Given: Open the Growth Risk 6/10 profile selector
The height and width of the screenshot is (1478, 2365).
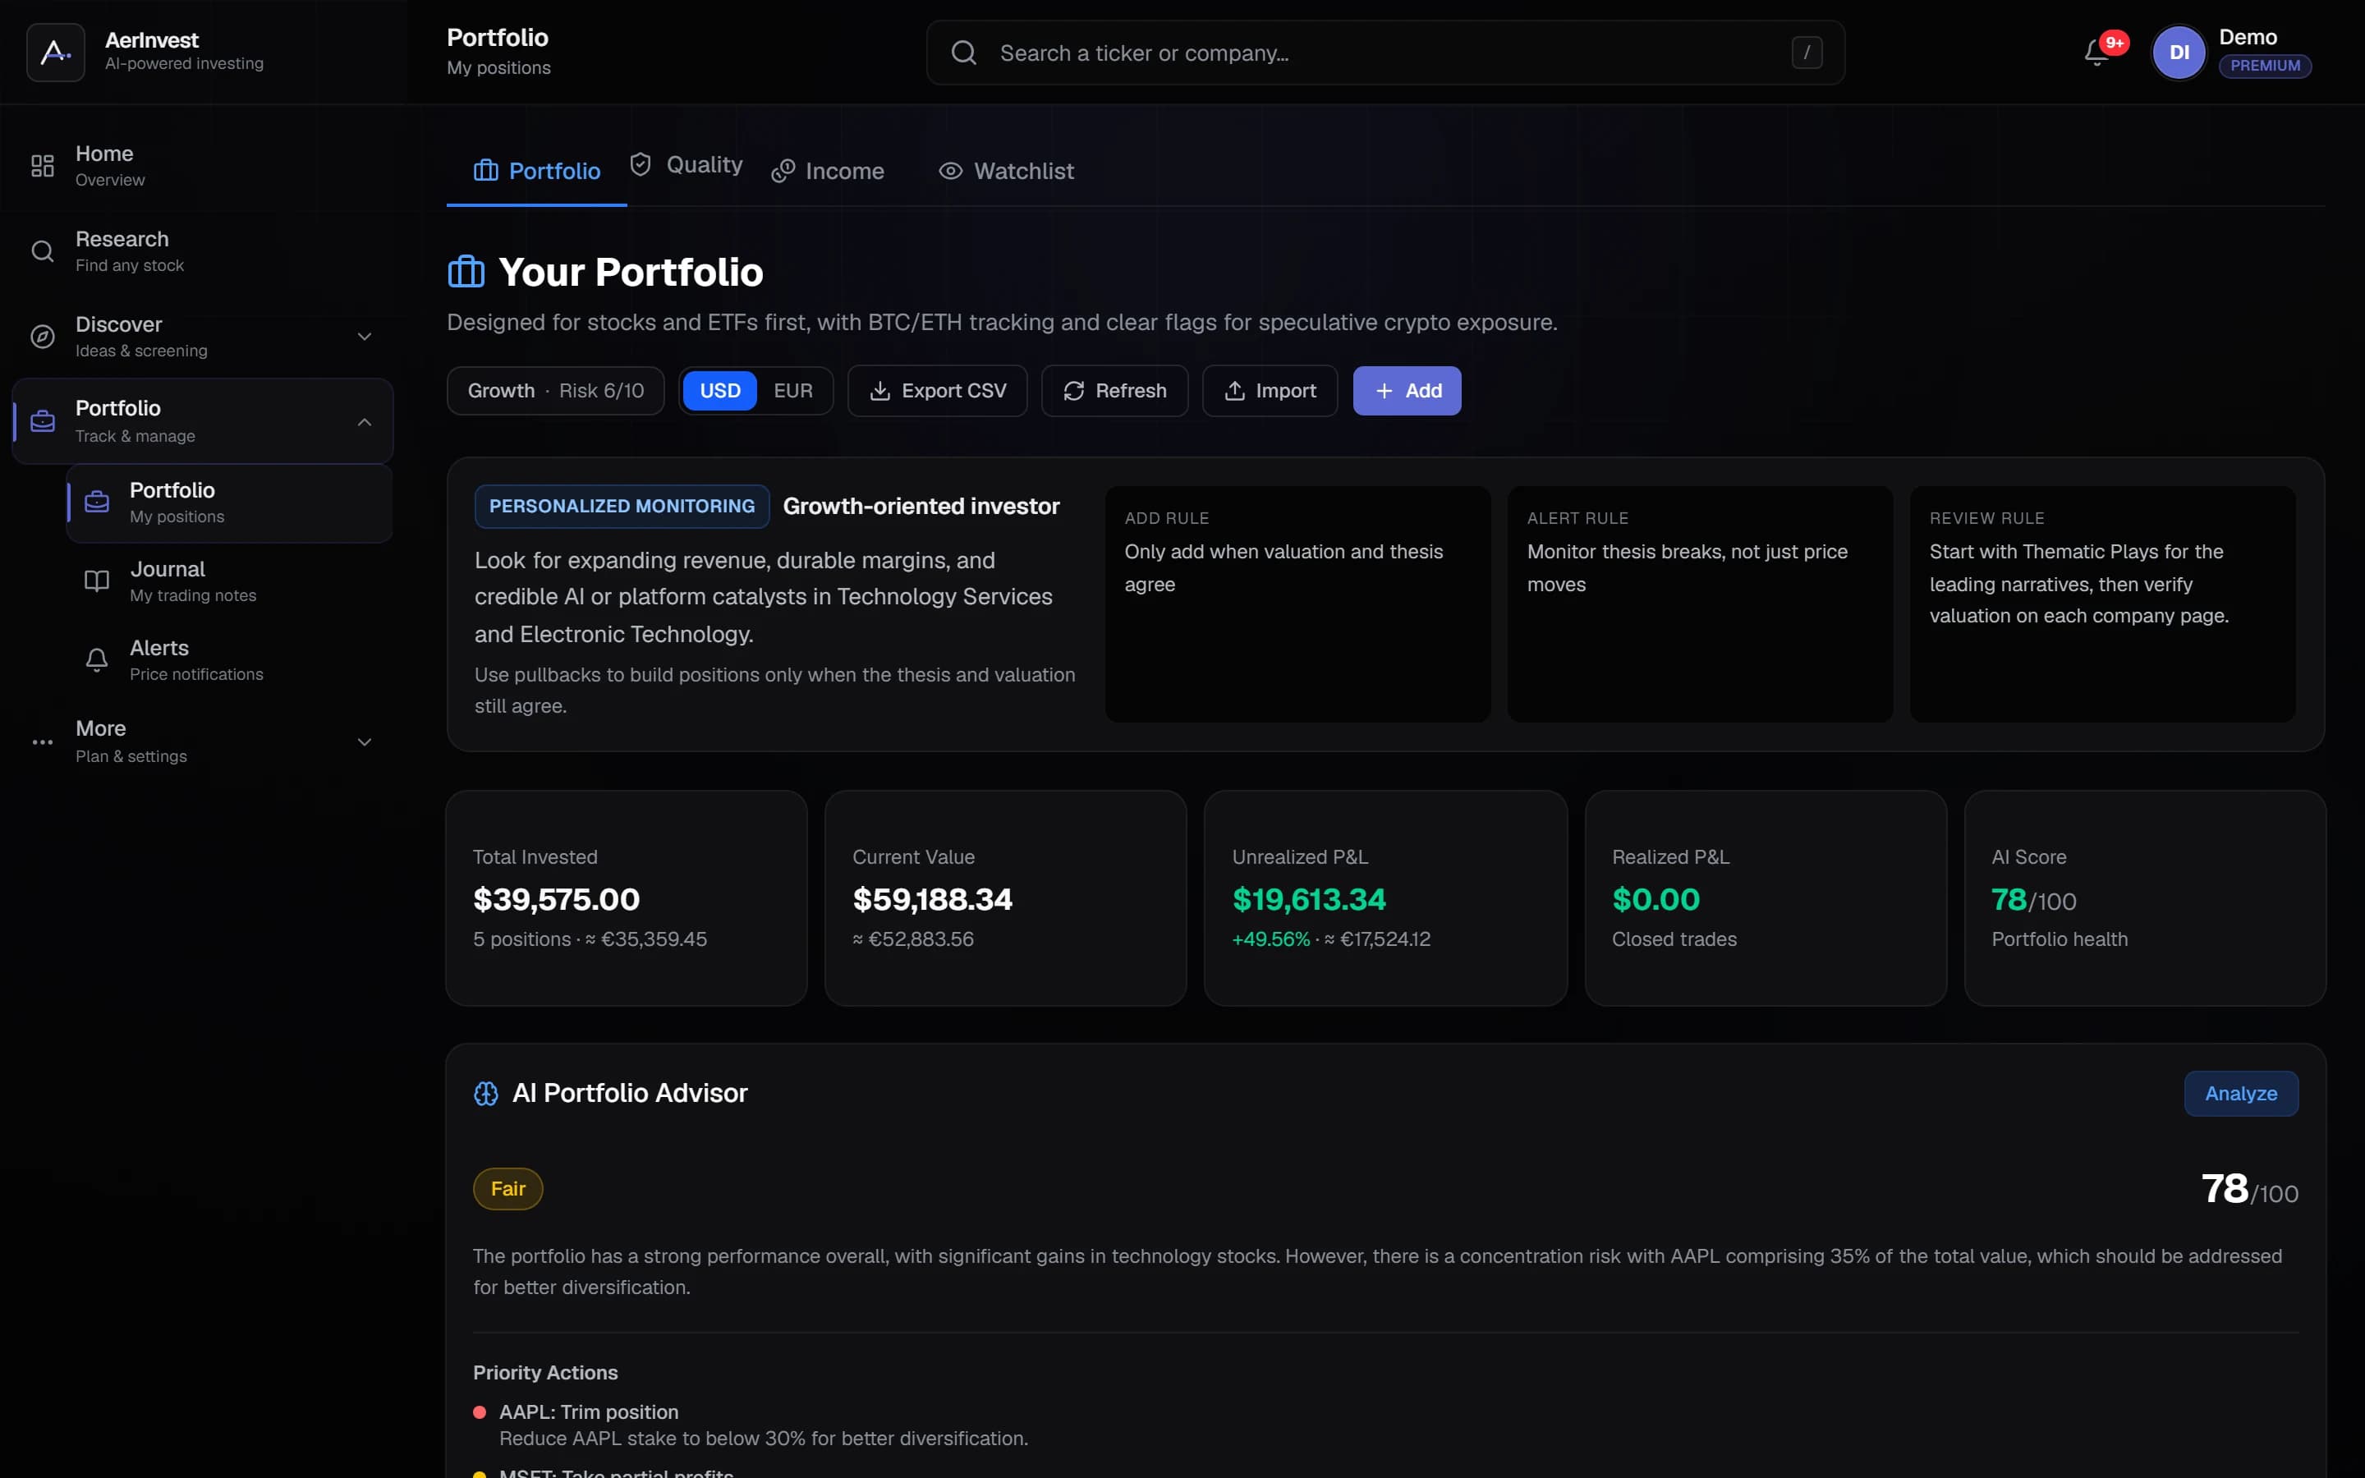Looking at the screenshot, I should click(x=555, y=391).
